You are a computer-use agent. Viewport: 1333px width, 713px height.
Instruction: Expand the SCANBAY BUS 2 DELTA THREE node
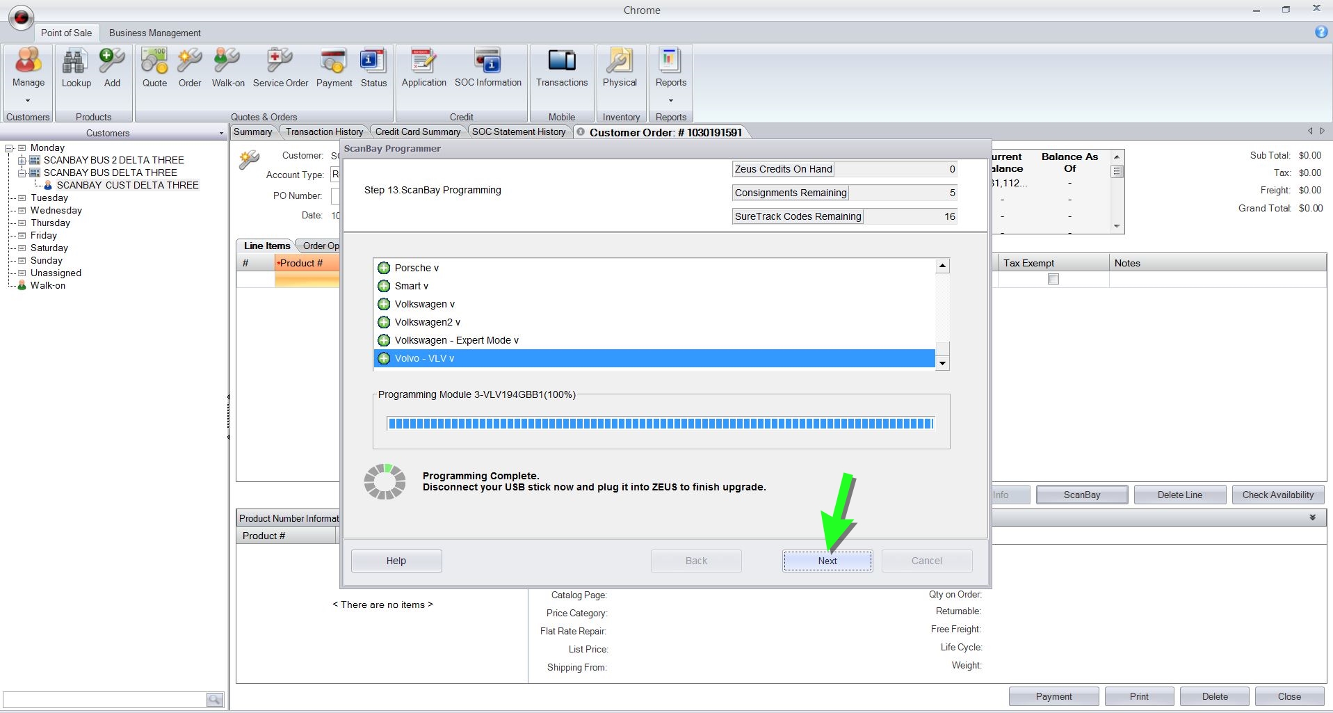[22, 160]
